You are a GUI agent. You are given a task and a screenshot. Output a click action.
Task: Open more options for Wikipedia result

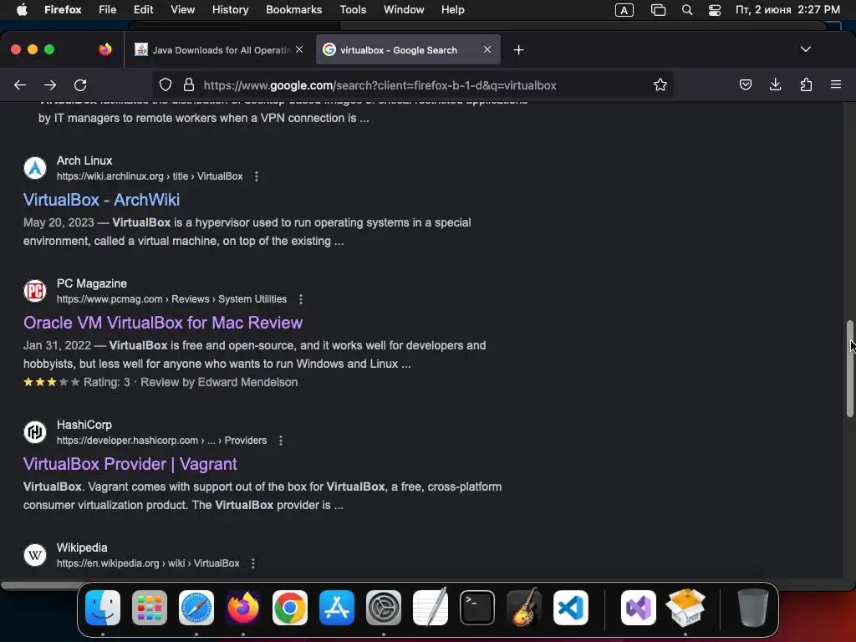252,563
